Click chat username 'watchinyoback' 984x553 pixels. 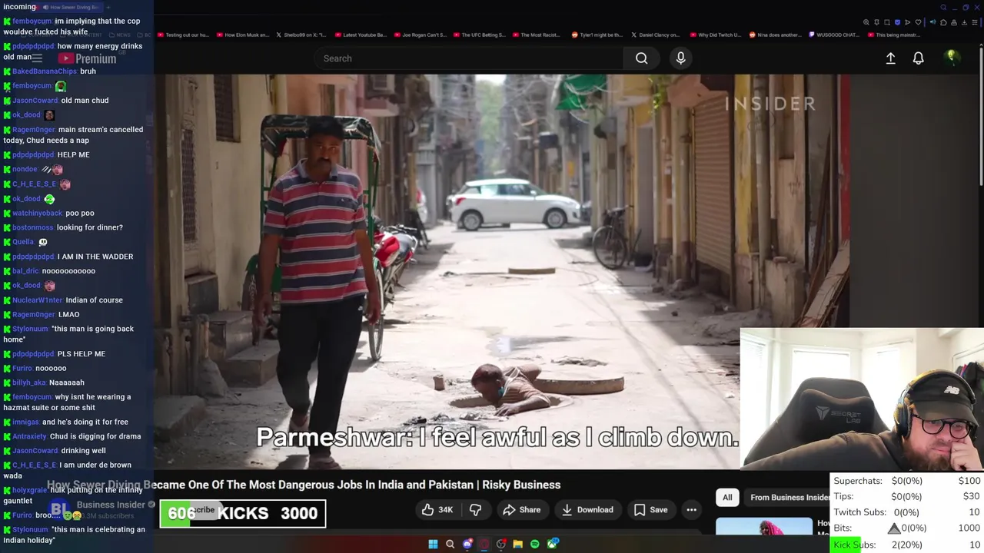(37, 213)
